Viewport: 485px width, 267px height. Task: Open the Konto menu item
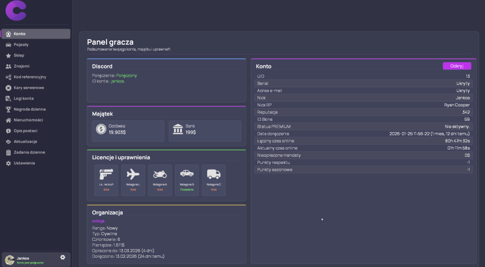pos(36,34)
